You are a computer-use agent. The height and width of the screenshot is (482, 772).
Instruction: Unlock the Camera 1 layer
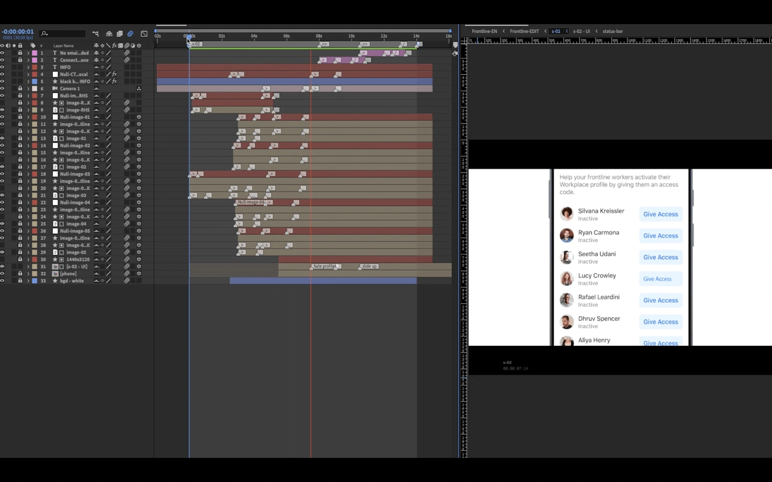pos(20,88)
